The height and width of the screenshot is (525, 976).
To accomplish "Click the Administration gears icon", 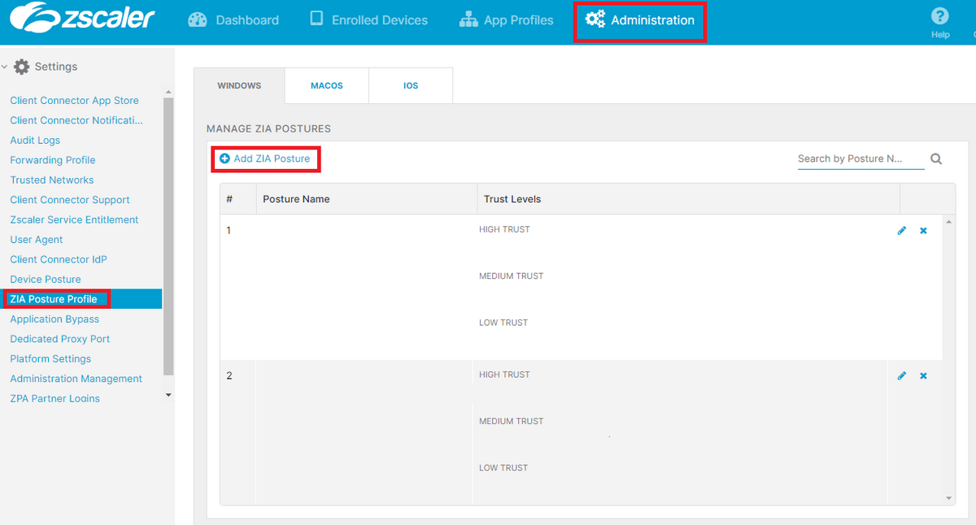I will (595, 20).
